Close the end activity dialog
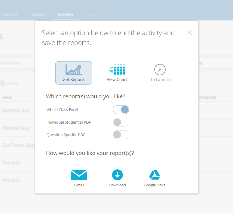The image size is (233, 213). point(190,33)
